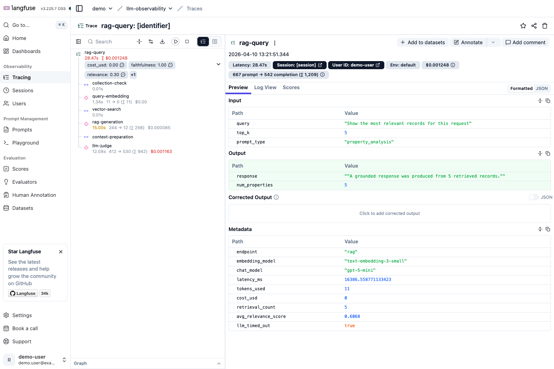Copy the Input section contents
Screen dimensions: 554x369
[x=548, y=101]
